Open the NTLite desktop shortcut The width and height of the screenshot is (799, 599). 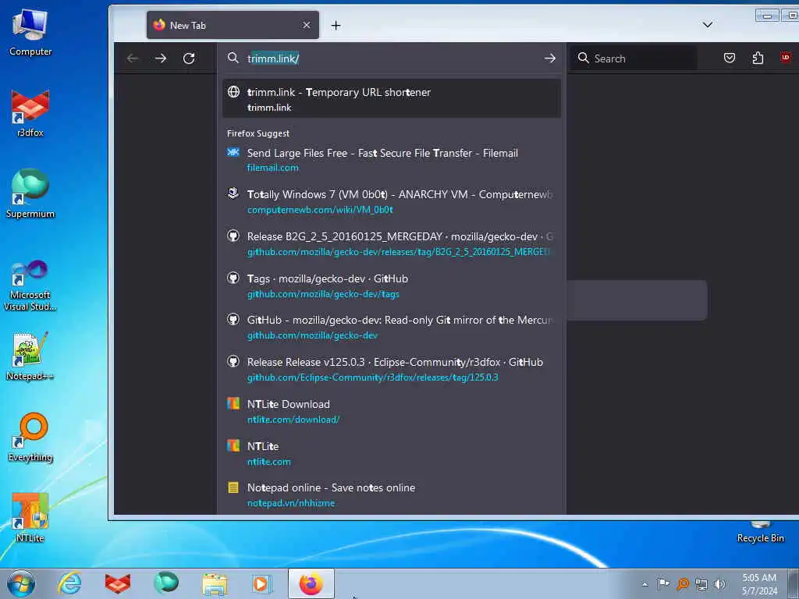(30, 518)
